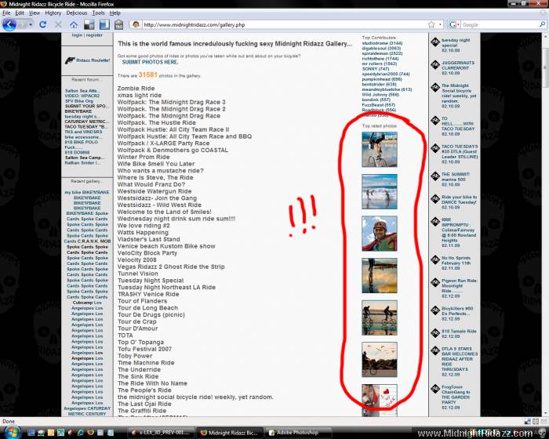Open the Delicious menu
The width and height of the screenshot is (549, 439).
(x=76, y=13)
